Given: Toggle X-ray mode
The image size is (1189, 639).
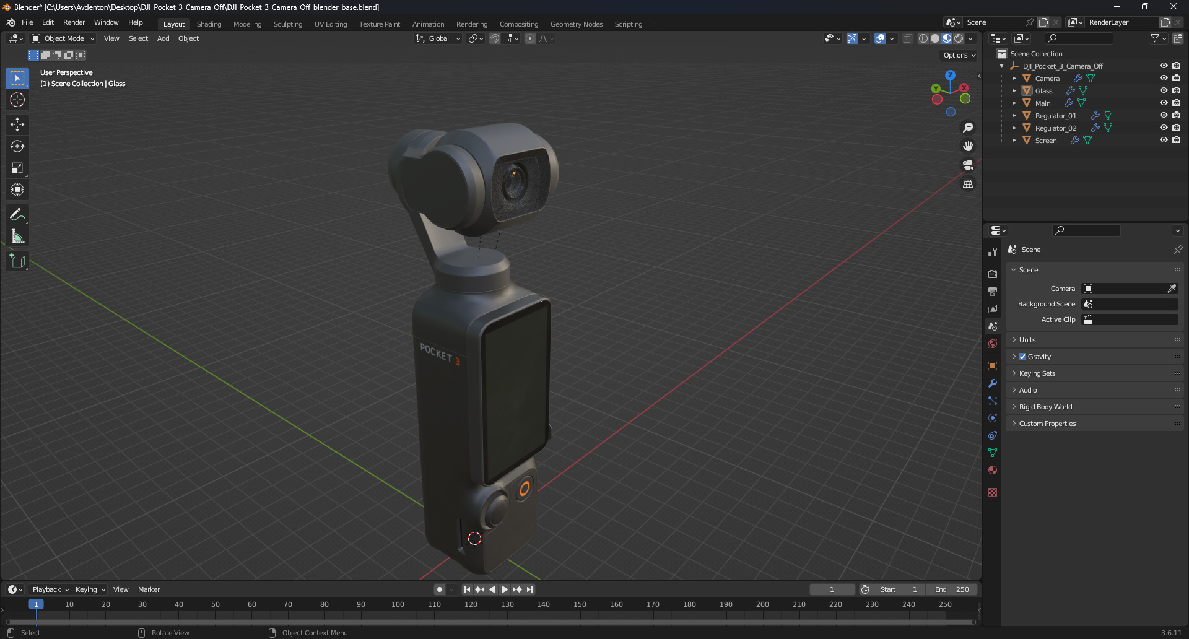Looking at the screenshot, I should point(907,38).
